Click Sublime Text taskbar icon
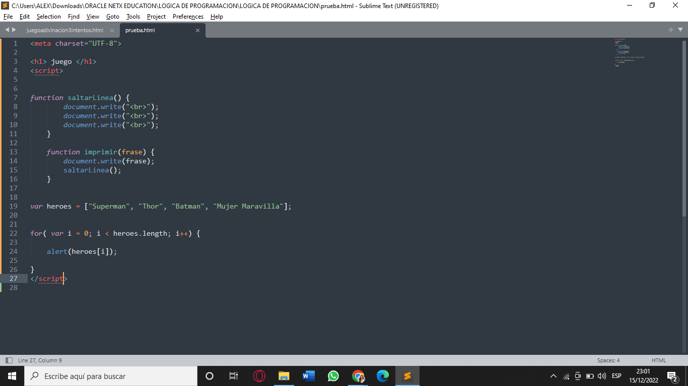 (407, 376)
